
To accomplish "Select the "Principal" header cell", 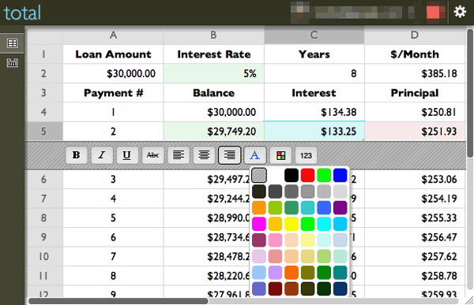I will tap(415, 93).
